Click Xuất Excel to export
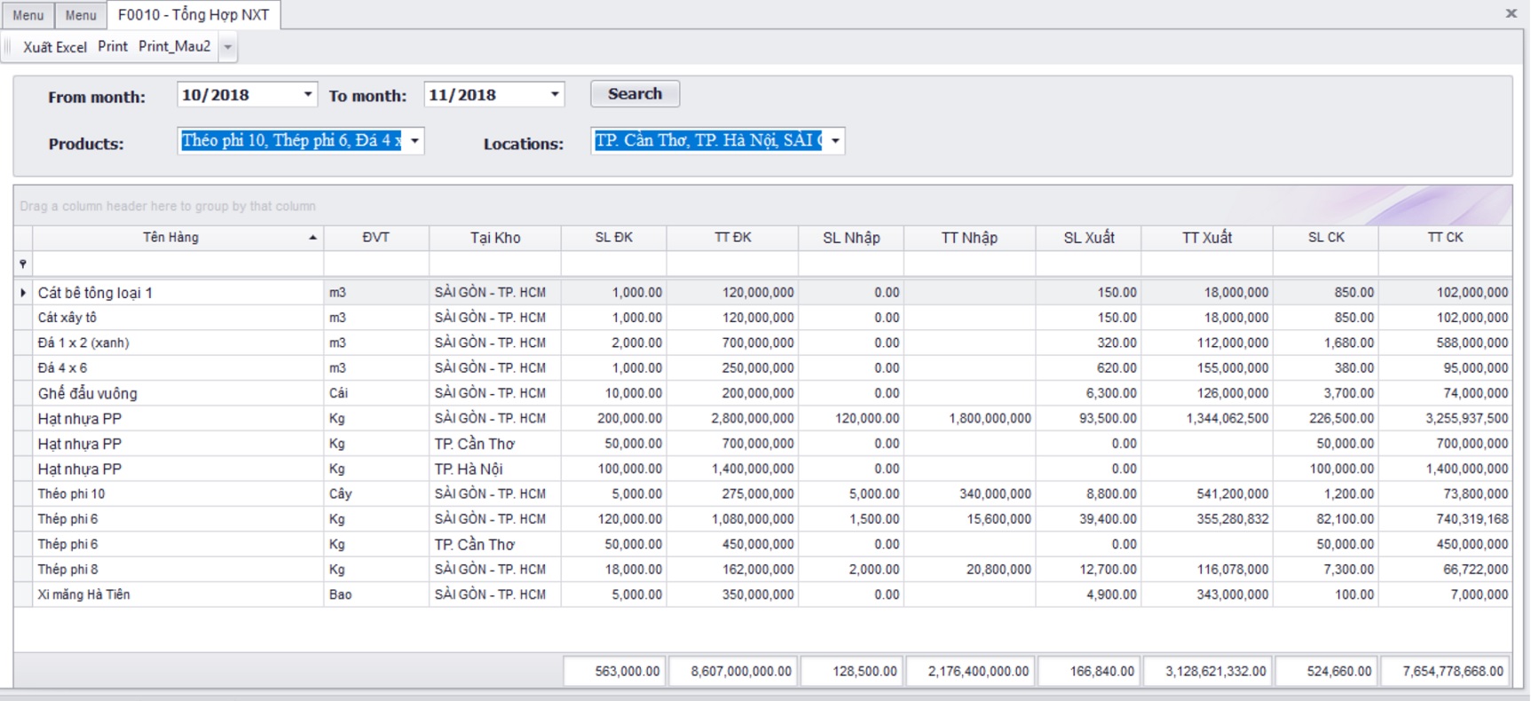The image size is (1531, 701). pyautogui.click(x=55, y=47)
